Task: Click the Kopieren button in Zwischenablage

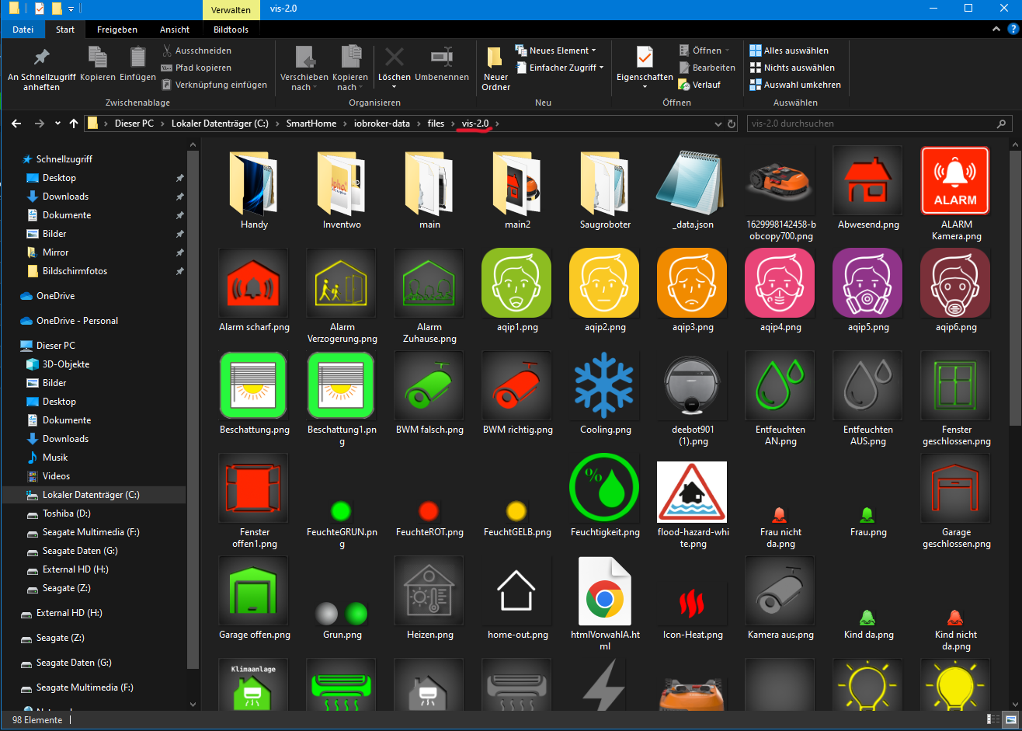Action: point(98,64)
